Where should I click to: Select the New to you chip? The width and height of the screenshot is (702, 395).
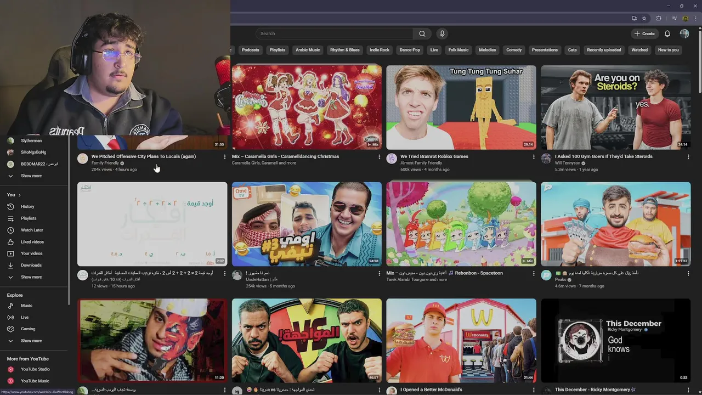coord(669,50)
